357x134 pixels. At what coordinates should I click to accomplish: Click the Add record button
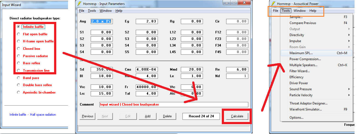pyautogui.click(x=147, y=116)
